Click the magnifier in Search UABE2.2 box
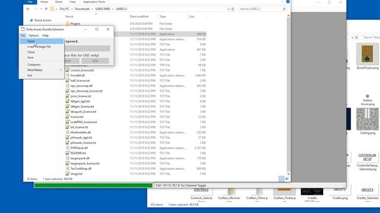Screen dimensions: 380x213 284,9
